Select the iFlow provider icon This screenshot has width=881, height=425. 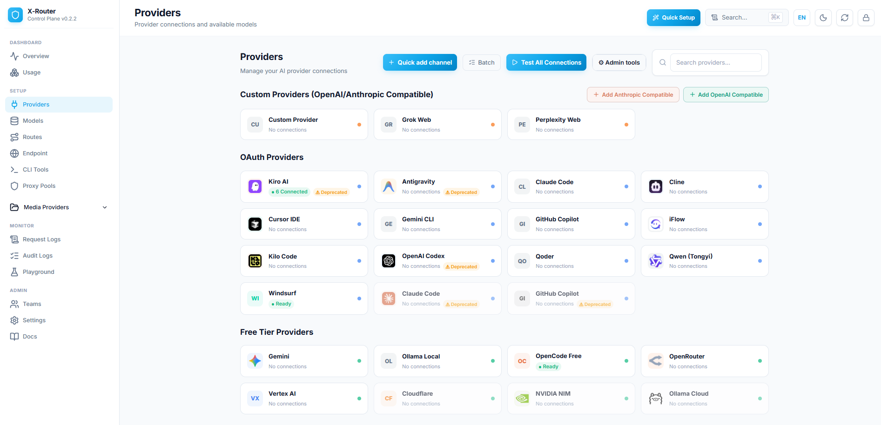coord(656,224)
